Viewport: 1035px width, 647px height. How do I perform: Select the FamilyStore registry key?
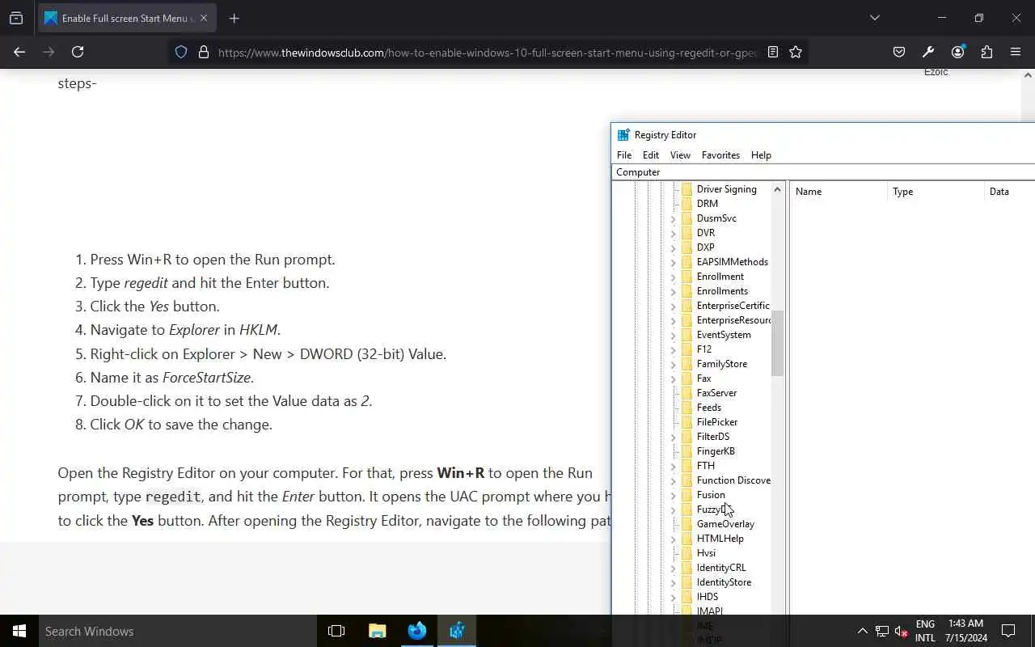tap(722, 364)
